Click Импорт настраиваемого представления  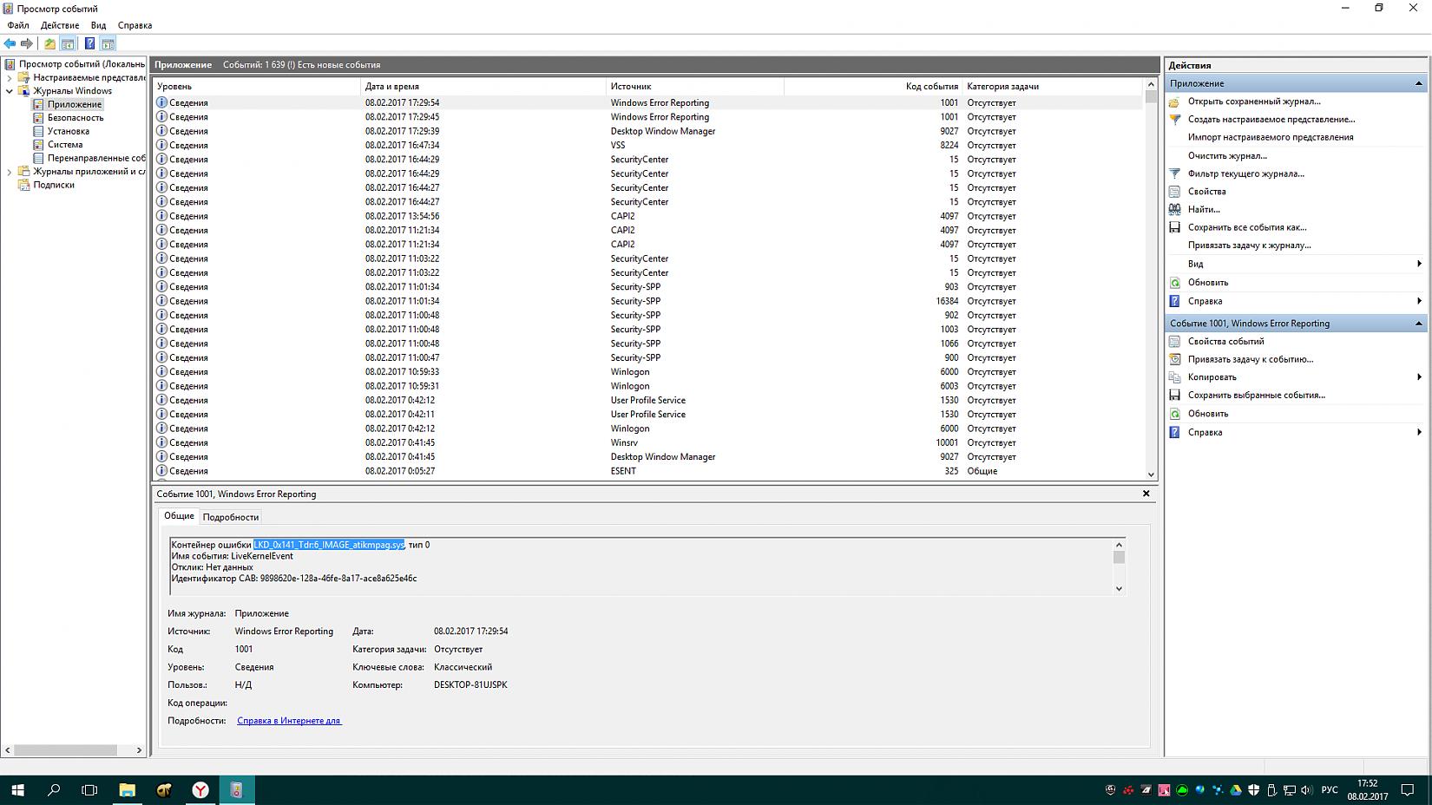1271,137
